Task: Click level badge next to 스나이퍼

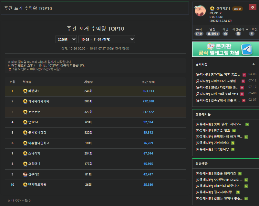Action: 25,154
